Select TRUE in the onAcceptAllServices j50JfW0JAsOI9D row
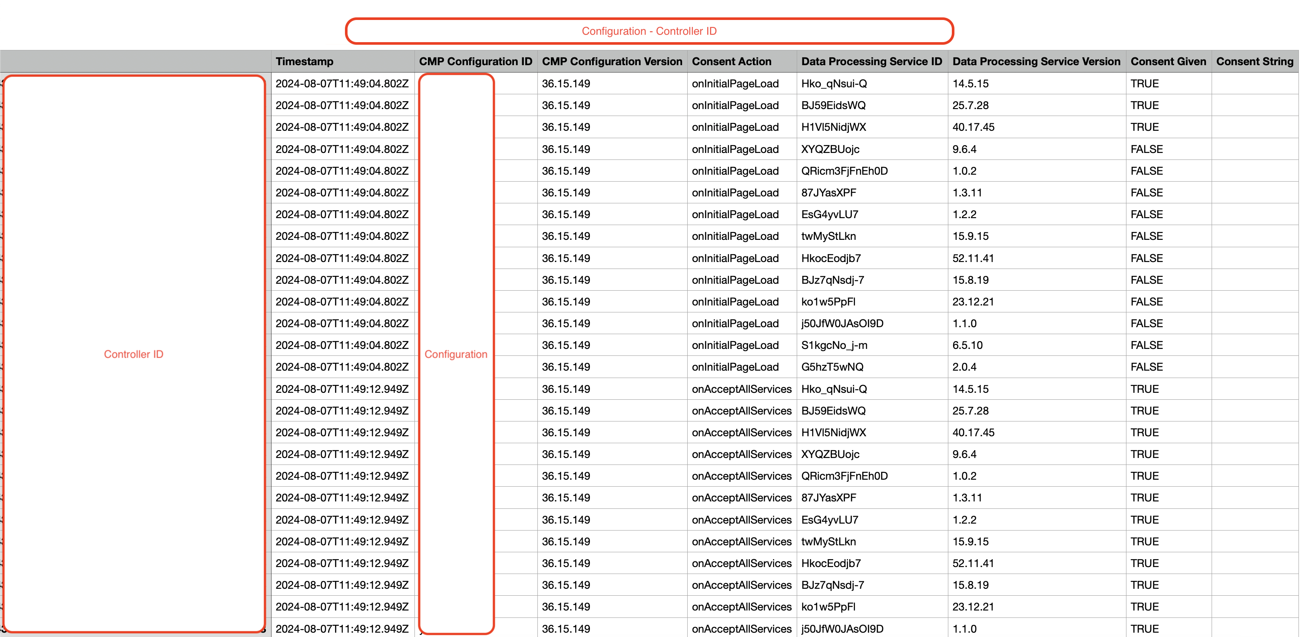 pos(1144,629)
